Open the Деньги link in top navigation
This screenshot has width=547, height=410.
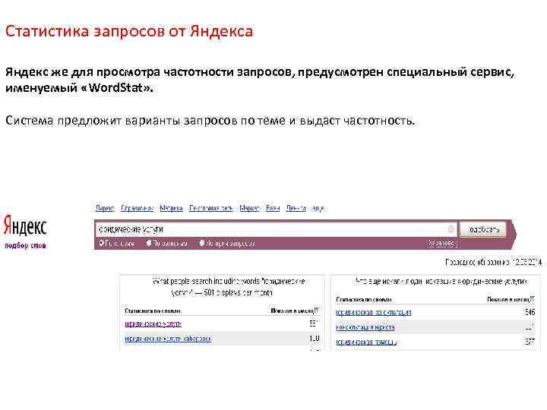(x=296, y=208)
